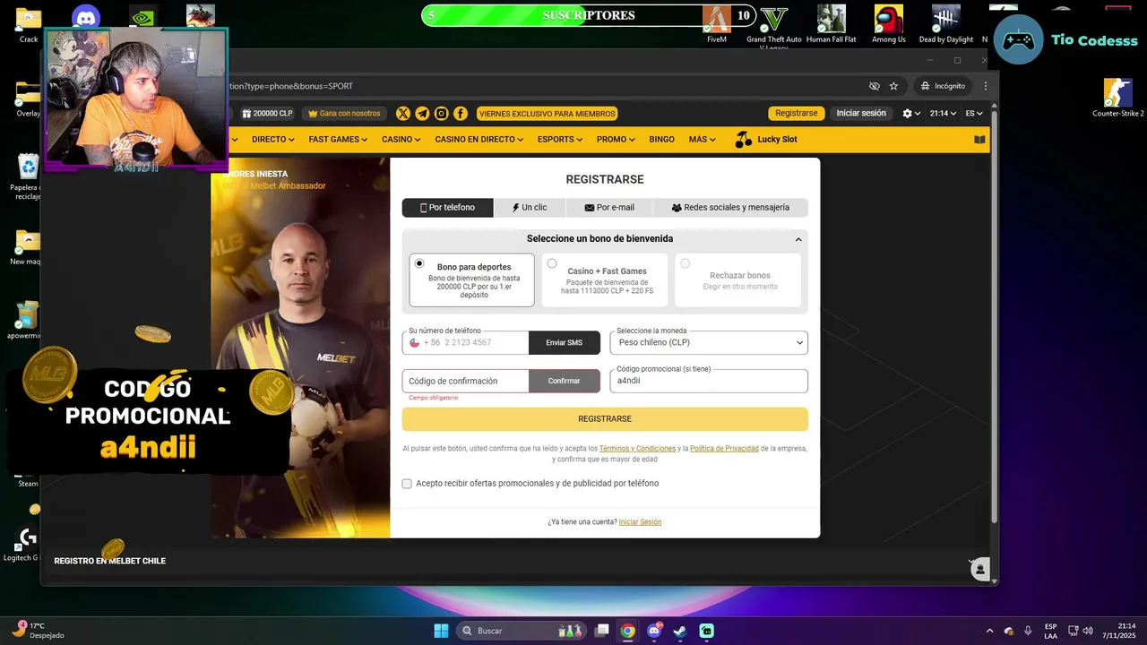
Task: Open the chat support icon at the bottom right
Action: [x=980, y=569]
